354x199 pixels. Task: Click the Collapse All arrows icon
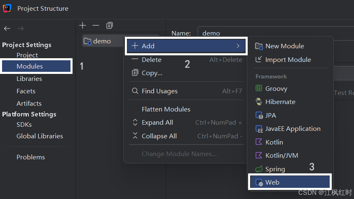[x=135, y=136]
